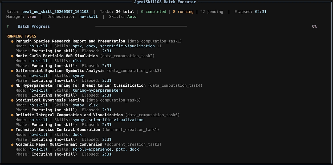333x165 pixels.
Task: Click Elapsed 2:31 under Monte Carlo task
Action: (x=97, y=66)
